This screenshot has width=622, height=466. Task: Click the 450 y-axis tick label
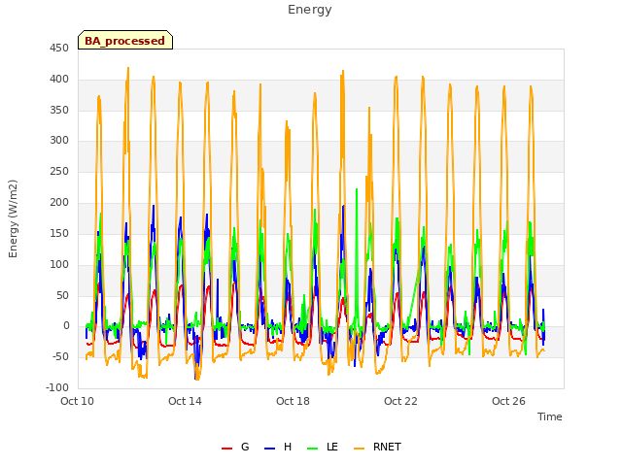pos(59,48)
